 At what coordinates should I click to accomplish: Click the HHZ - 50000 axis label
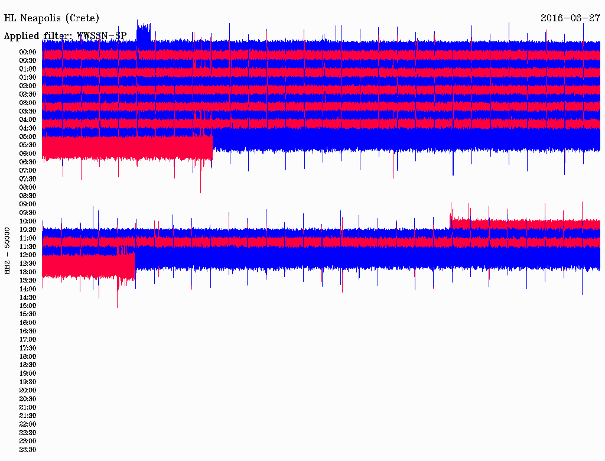[x=7, y=251]
